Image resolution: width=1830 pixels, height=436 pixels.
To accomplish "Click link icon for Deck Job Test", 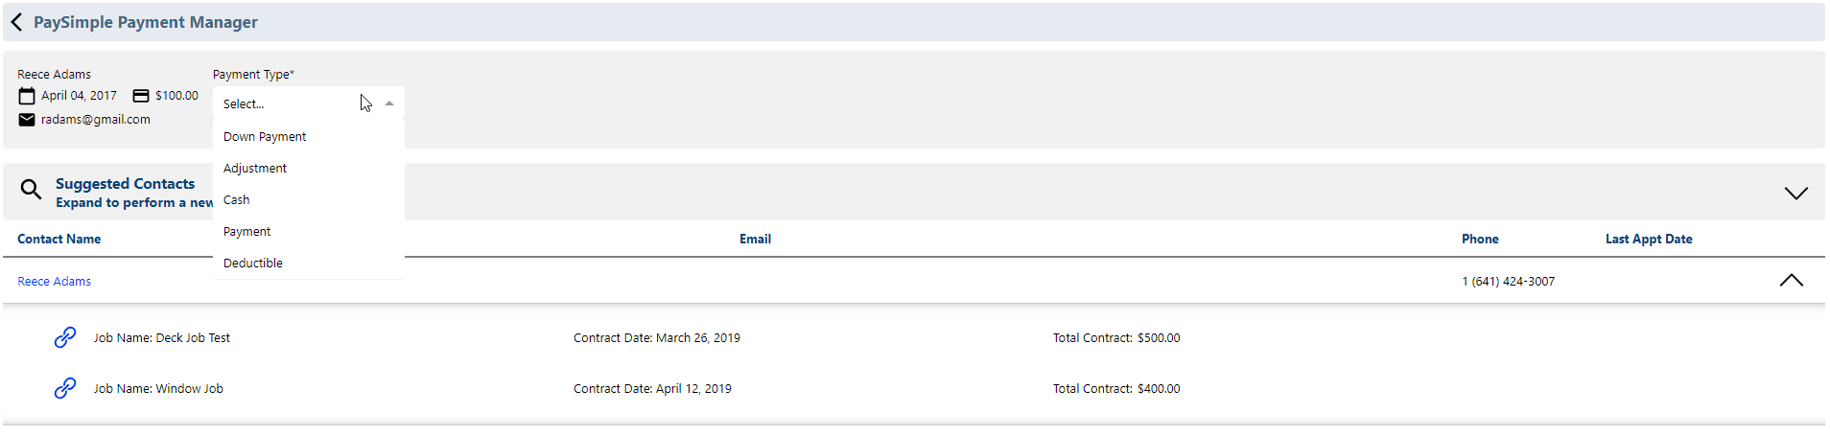I will pos(65,337).
